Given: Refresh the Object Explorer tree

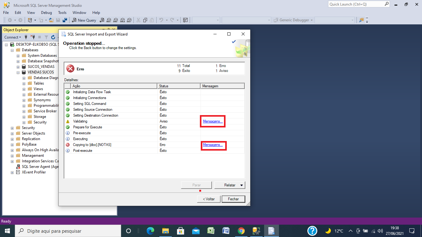Looking at the screenshot, I should point(53,37).
